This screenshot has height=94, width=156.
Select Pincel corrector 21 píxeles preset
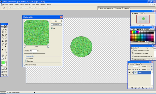(142, 51)
